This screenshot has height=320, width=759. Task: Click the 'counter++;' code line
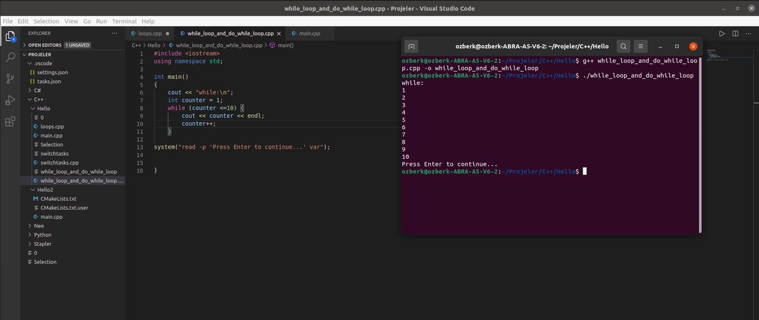(199, 123)
